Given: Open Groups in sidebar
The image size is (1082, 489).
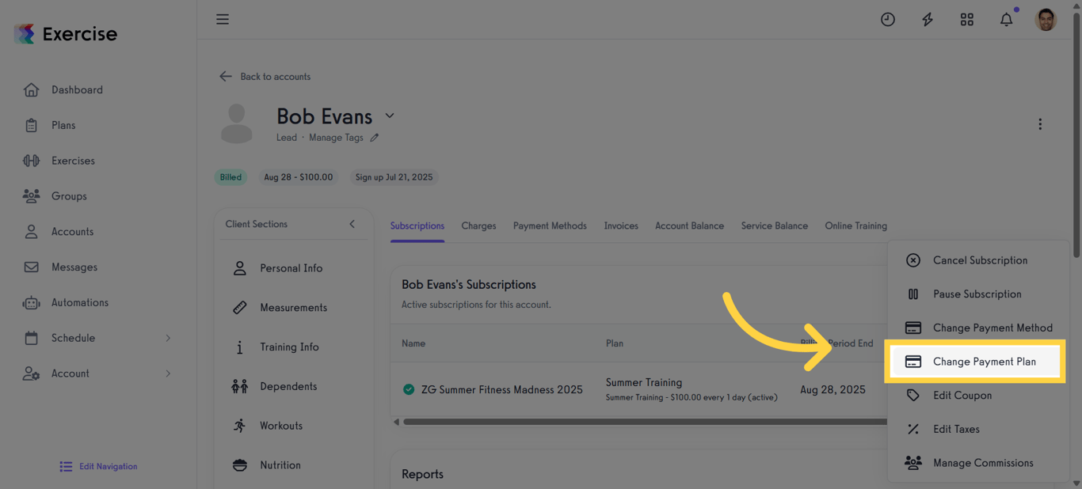Looking at the screenshot, I should (x=69, y=196).
